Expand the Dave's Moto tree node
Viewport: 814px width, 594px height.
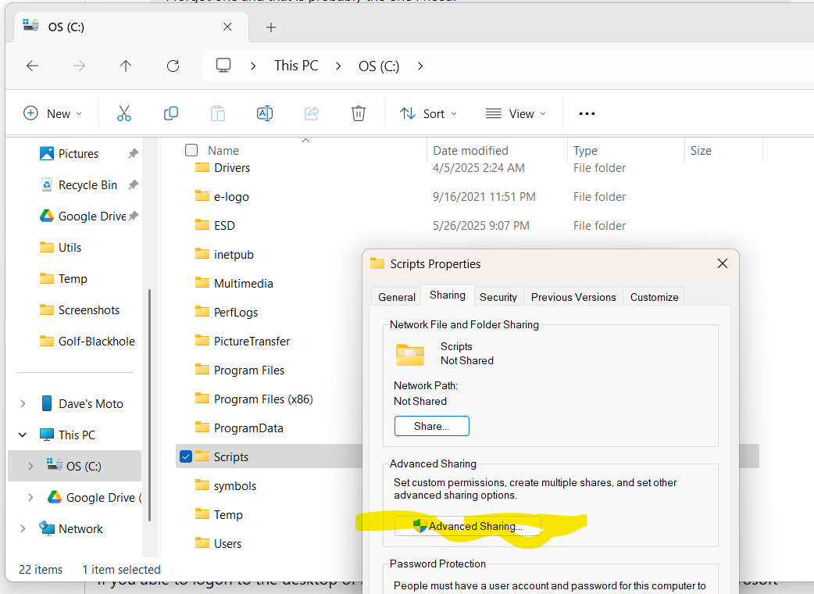click(x=23, y=403)
